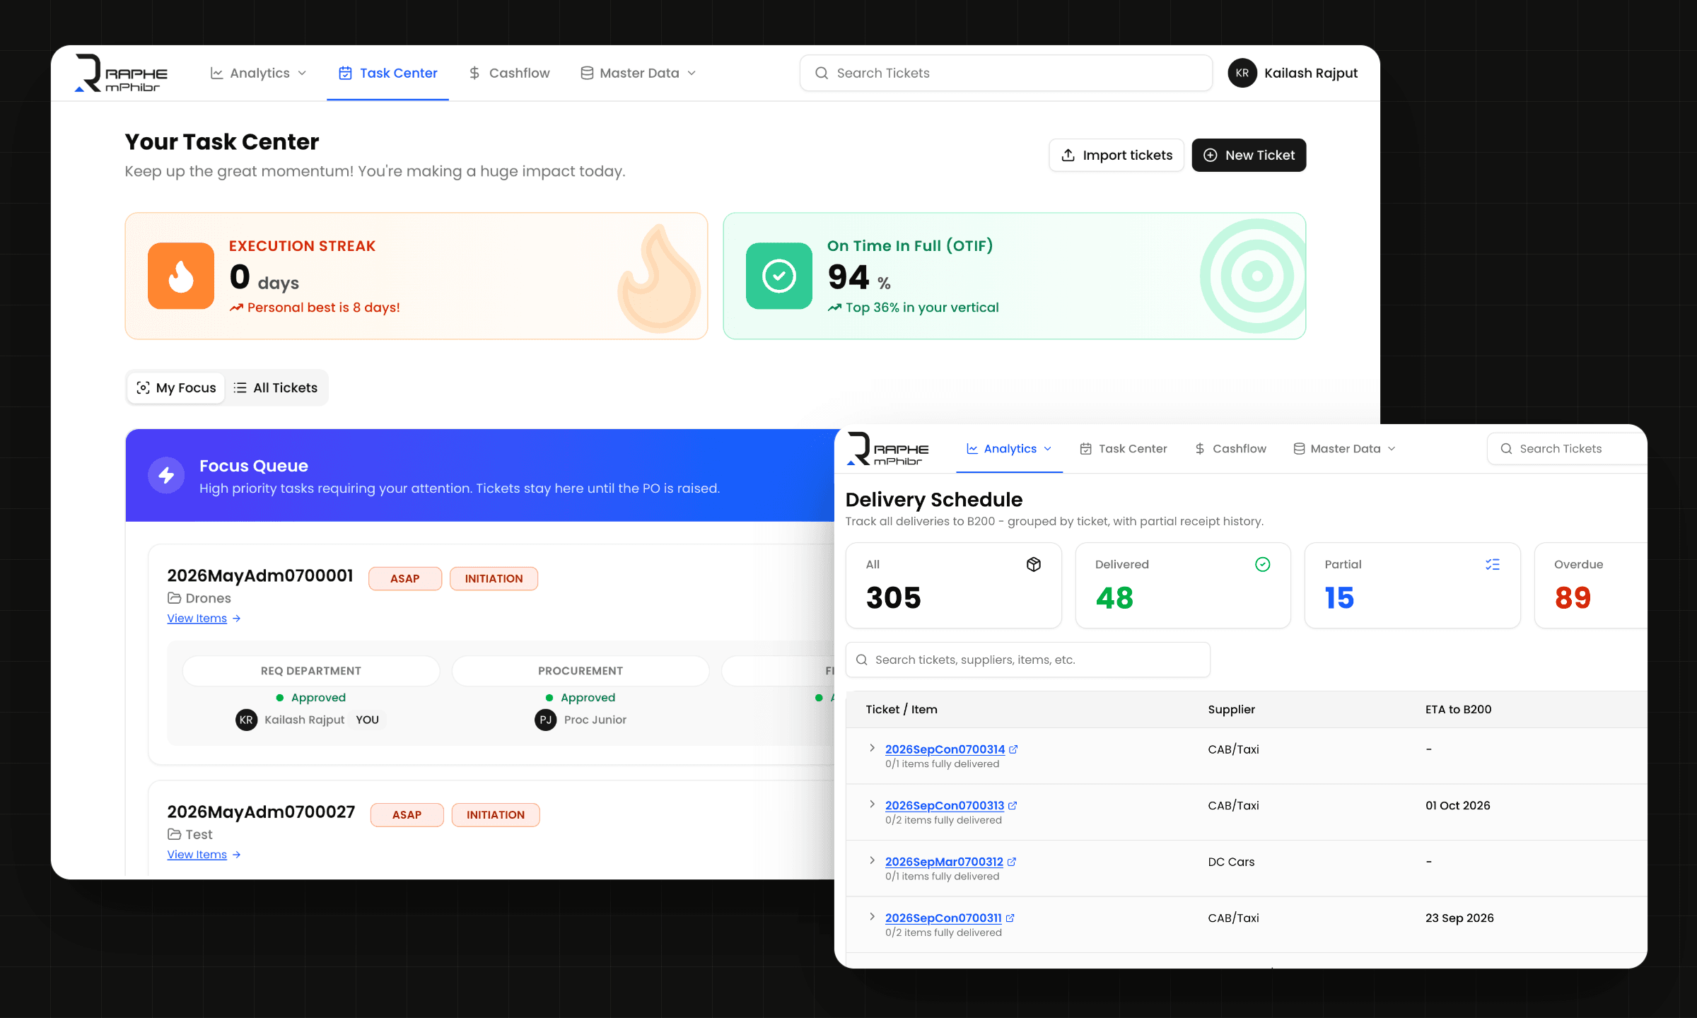Expand row of ticket 2026SepCon0700313
The image size is (1697, 1018).
872,805
